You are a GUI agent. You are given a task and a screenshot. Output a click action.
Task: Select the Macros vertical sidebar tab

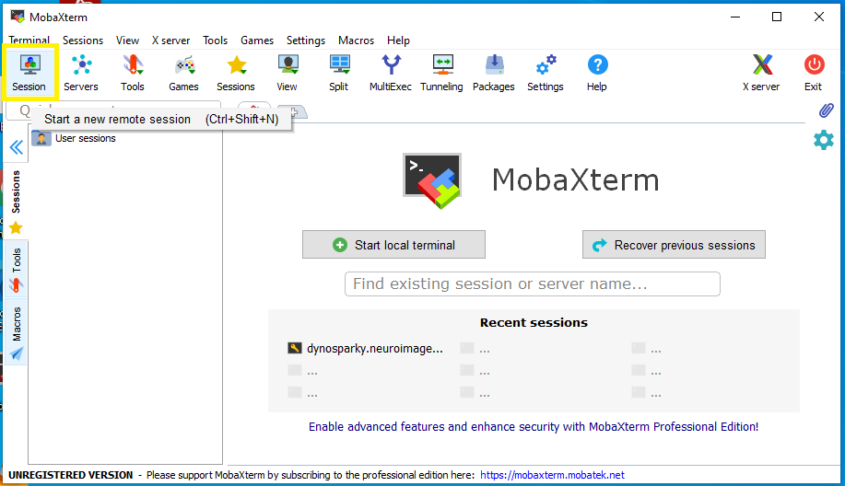[17, 332]
